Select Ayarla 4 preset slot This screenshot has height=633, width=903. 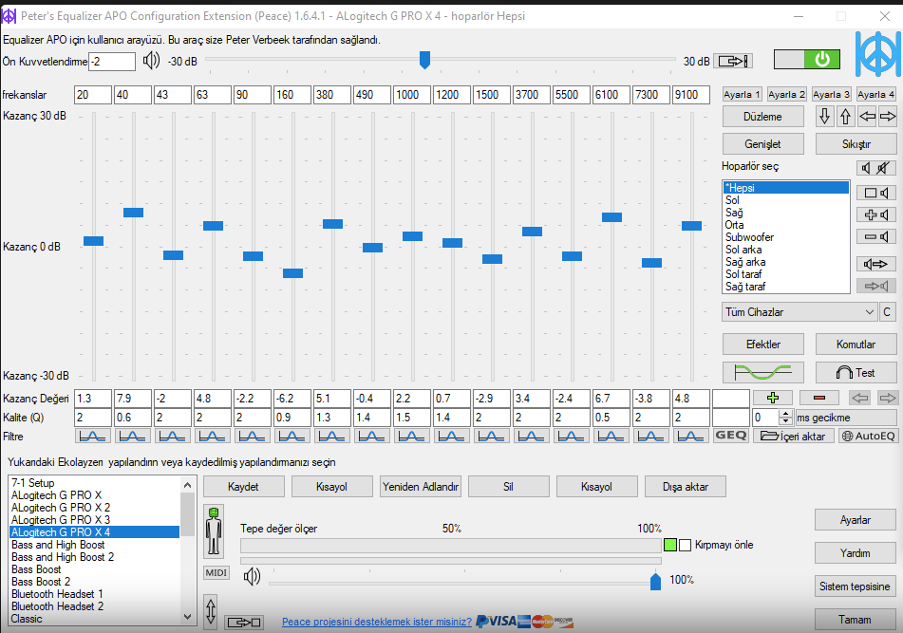[875, 94]
